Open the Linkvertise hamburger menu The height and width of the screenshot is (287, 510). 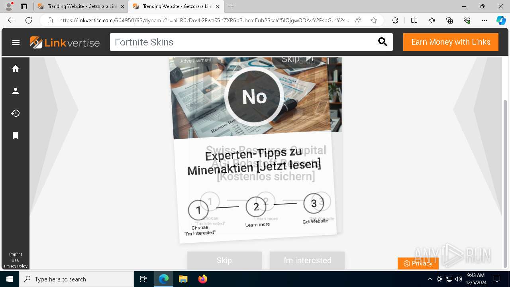(x=16, y=42)
